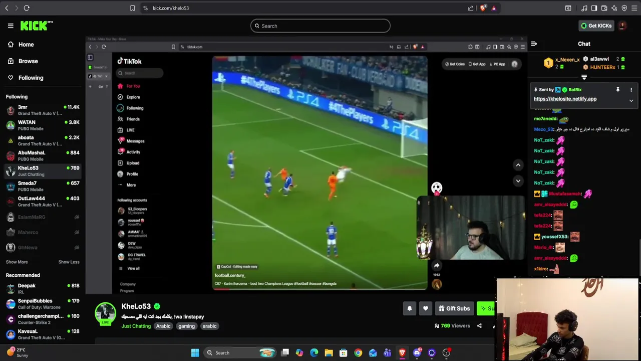Open the recommended Kavsual channel
The width and height of the screenshot is (641, 361).
tap(43, 334)
